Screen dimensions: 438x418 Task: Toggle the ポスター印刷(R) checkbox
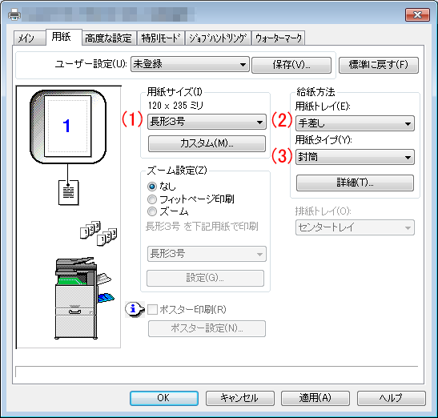point(152,310)
